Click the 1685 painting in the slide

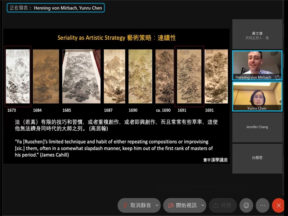[81, 76]
